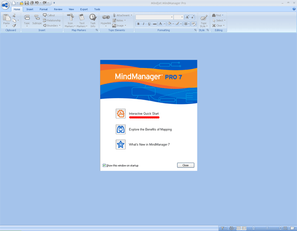Click the Cut scissors icon
The height and width of the screenshot is (231, 297).
(14, 15)
